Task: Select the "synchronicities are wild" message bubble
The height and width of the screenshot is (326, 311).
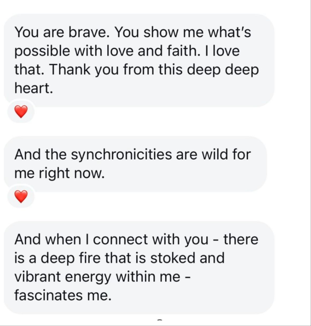Action: [135, 164]
